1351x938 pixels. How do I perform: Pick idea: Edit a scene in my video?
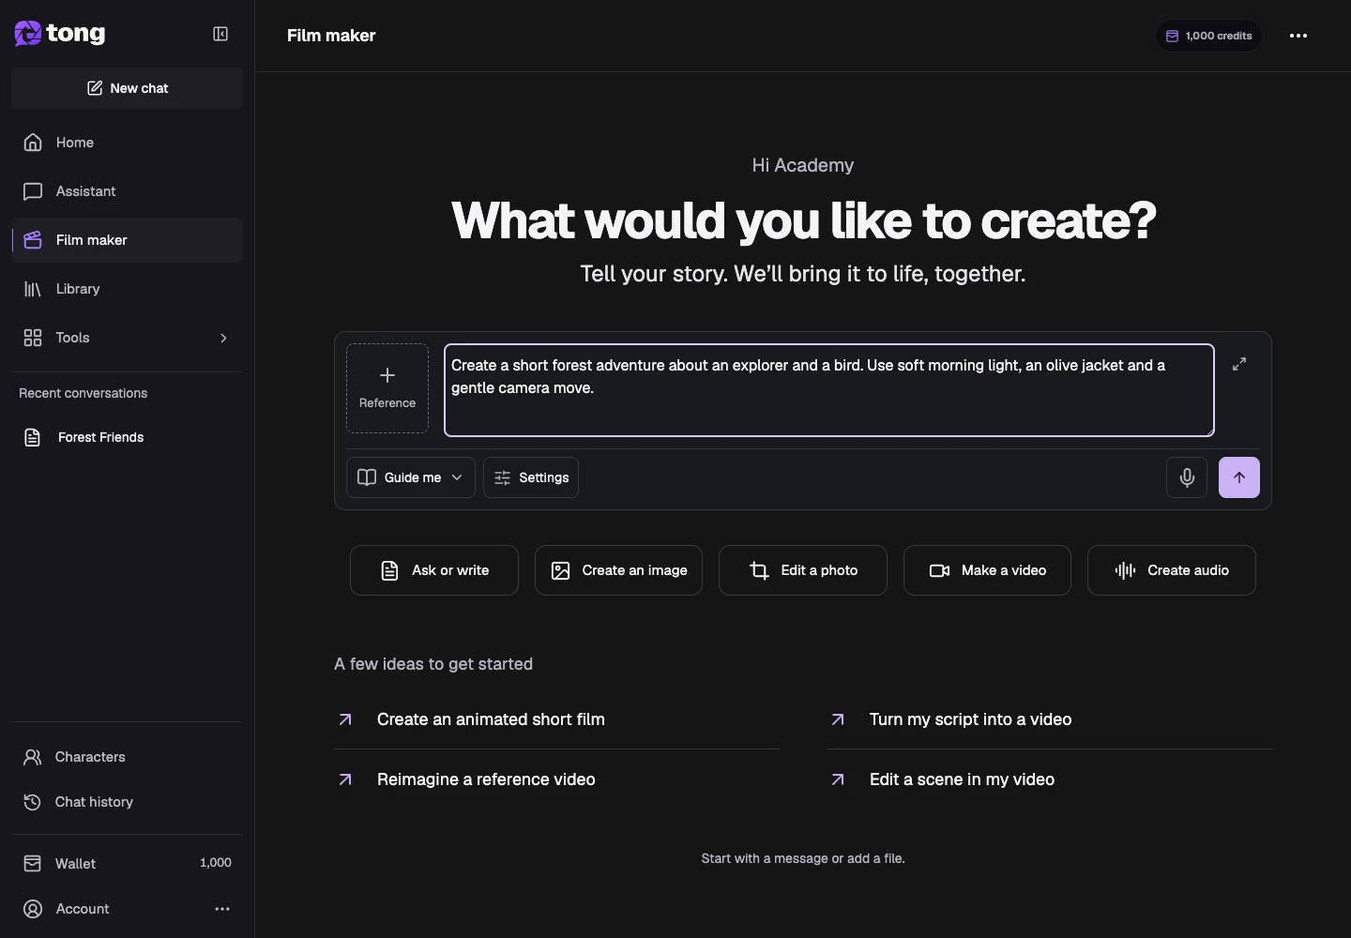coord(1049,779)
